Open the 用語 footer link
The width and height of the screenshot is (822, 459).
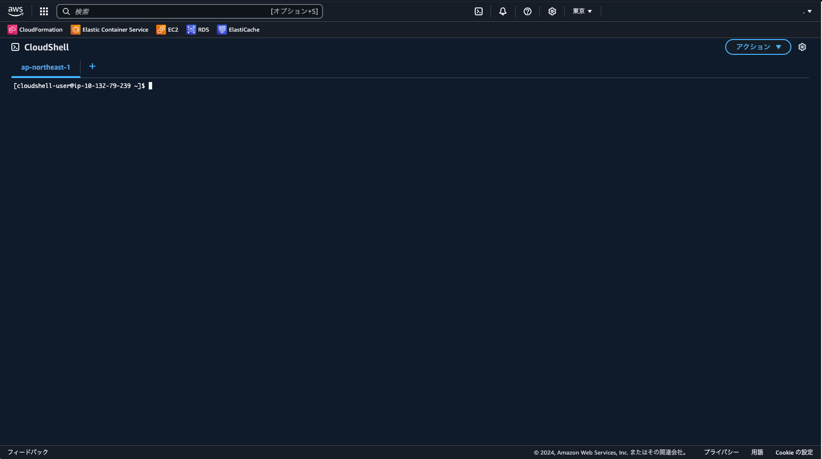click(x=757, y=452)
